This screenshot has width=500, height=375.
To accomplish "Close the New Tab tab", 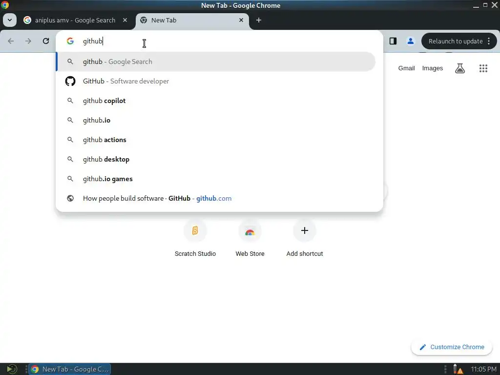I will [241, 20].
